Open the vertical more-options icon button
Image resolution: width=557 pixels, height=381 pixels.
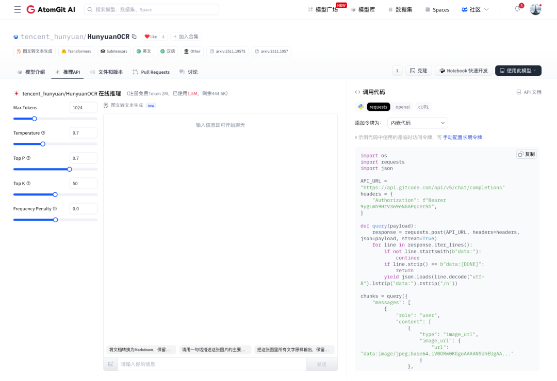397,71
